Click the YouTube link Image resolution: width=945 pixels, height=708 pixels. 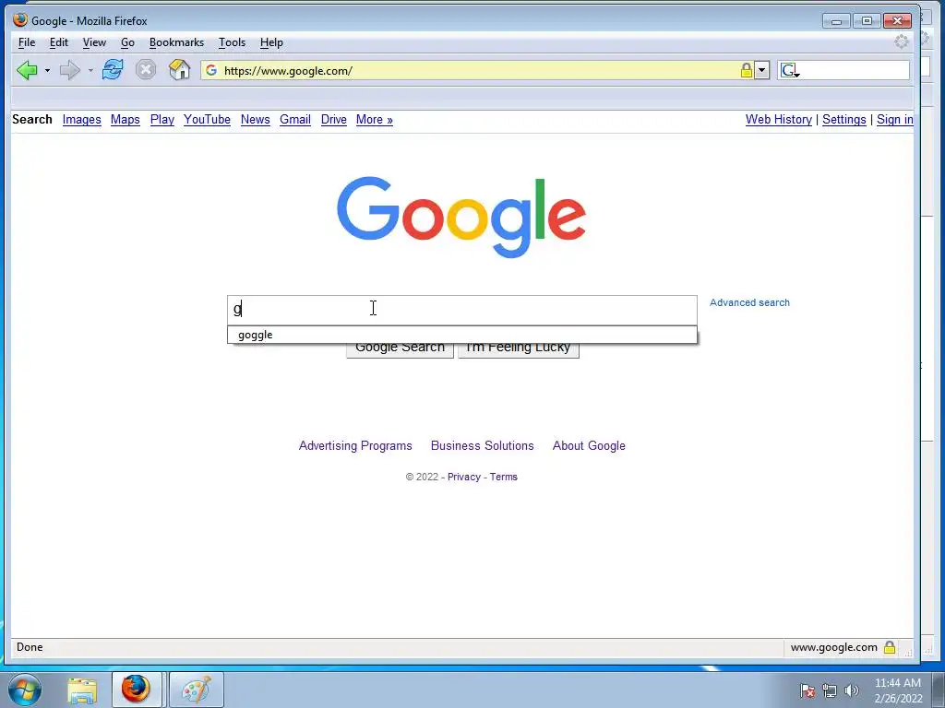click(x=208, y=120)
